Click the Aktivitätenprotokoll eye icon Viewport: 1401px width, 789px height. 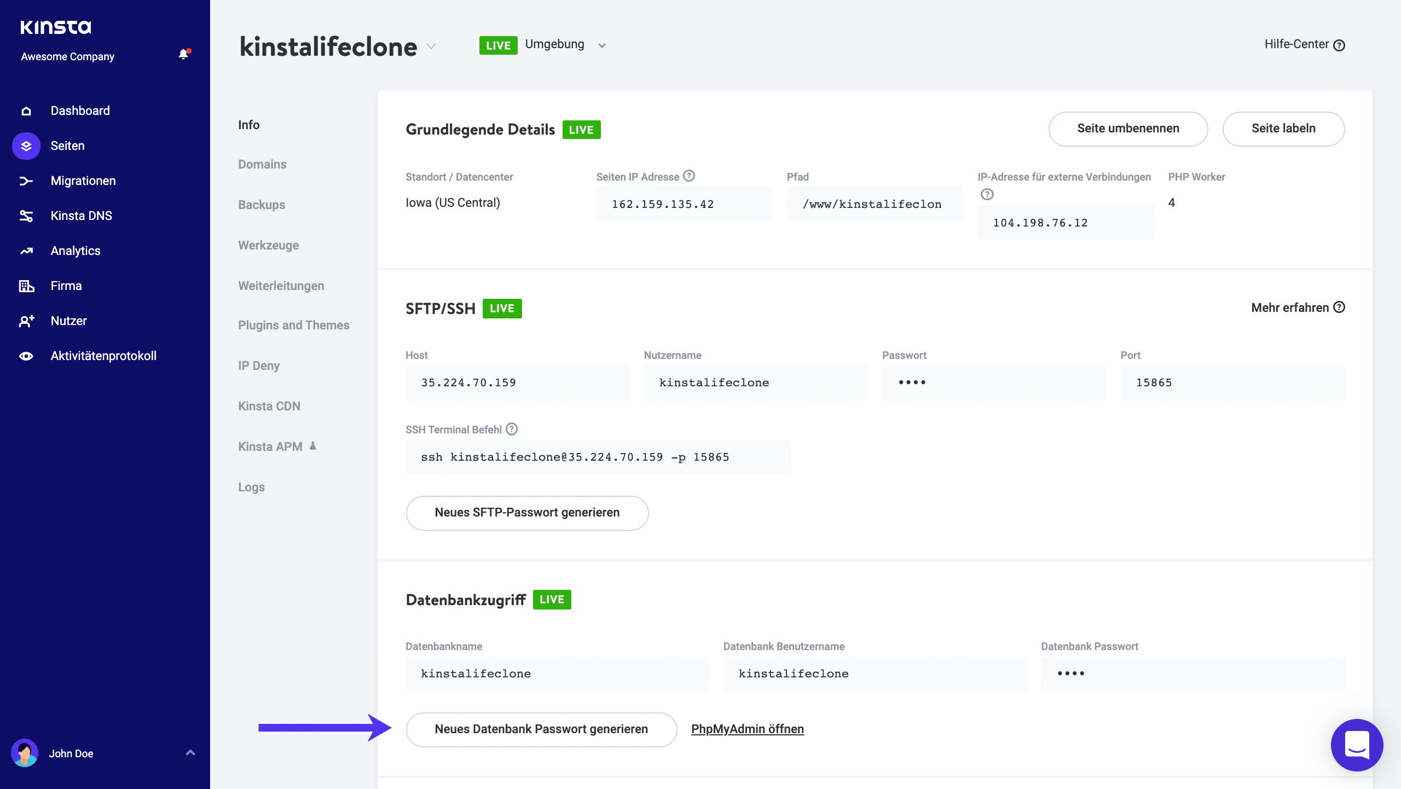(26, 356)
